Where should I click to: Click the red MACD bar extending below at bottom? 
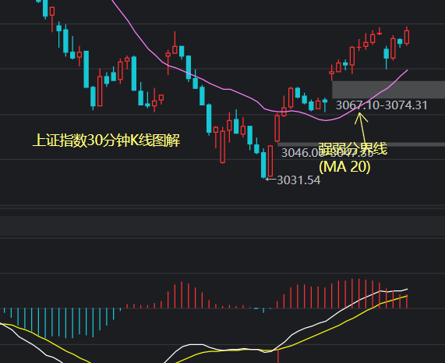tap(278, 357)
